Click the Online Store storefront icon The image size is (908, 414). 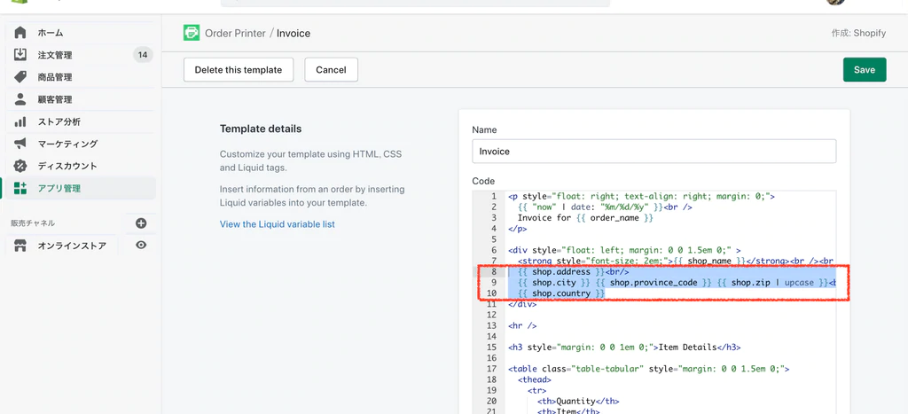click(x=20, y=246)
